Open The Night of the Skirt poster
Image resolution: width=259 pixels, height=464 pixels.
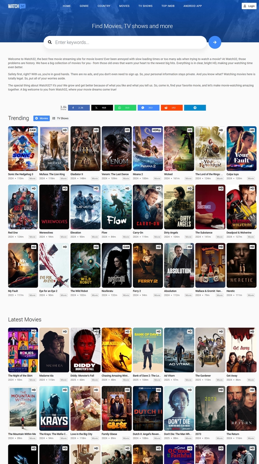pos(23,350)
